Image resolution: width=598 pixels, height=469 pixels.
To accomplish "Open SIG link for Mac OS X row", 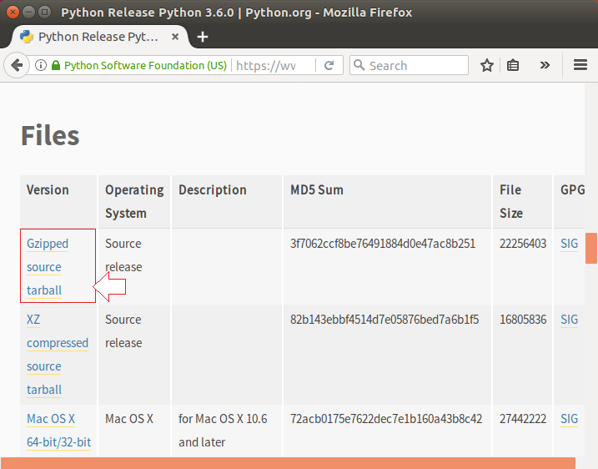I will tap(569, 419).
